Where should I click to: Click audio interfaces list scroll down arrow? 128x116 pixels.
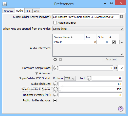[122, 54]
